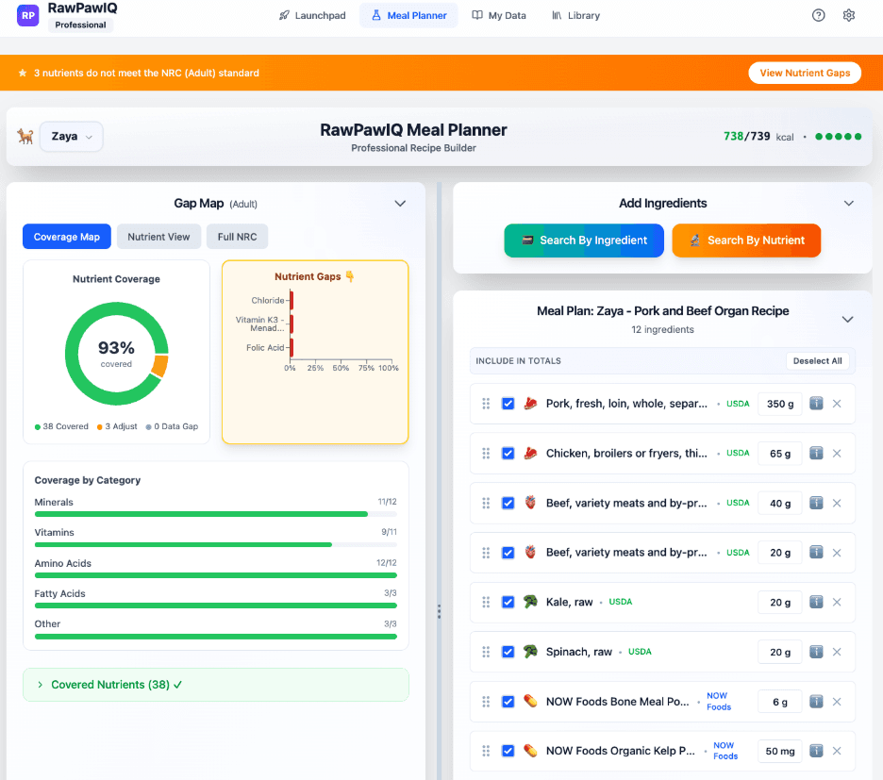Viewport: 883px width, 780px height.
Task: Uncheck NOW Foods Bone Meal checkbox
Action: coord(508,701)
